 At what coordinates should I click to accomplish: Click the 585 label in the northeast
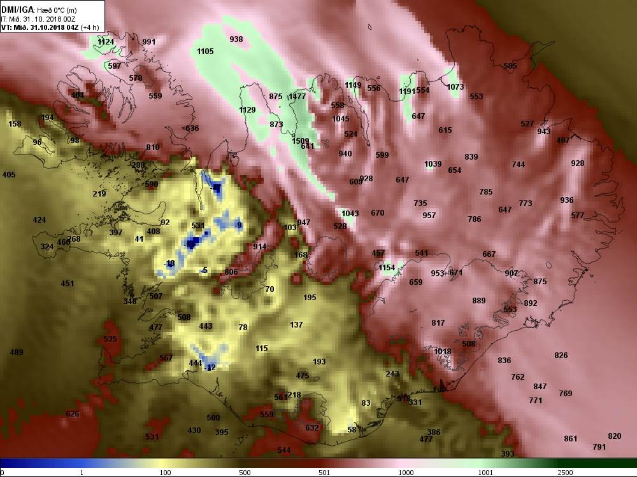click(510, 66)
